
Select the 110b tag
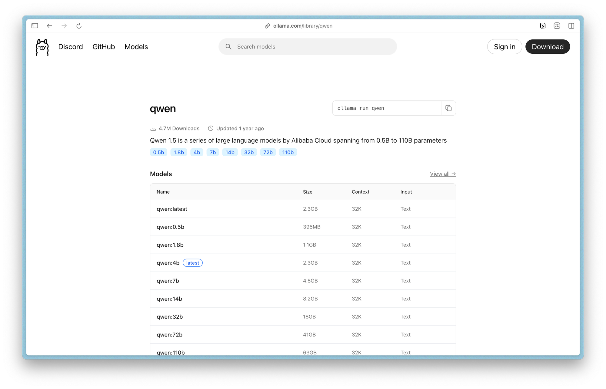(x=288, y=152)
